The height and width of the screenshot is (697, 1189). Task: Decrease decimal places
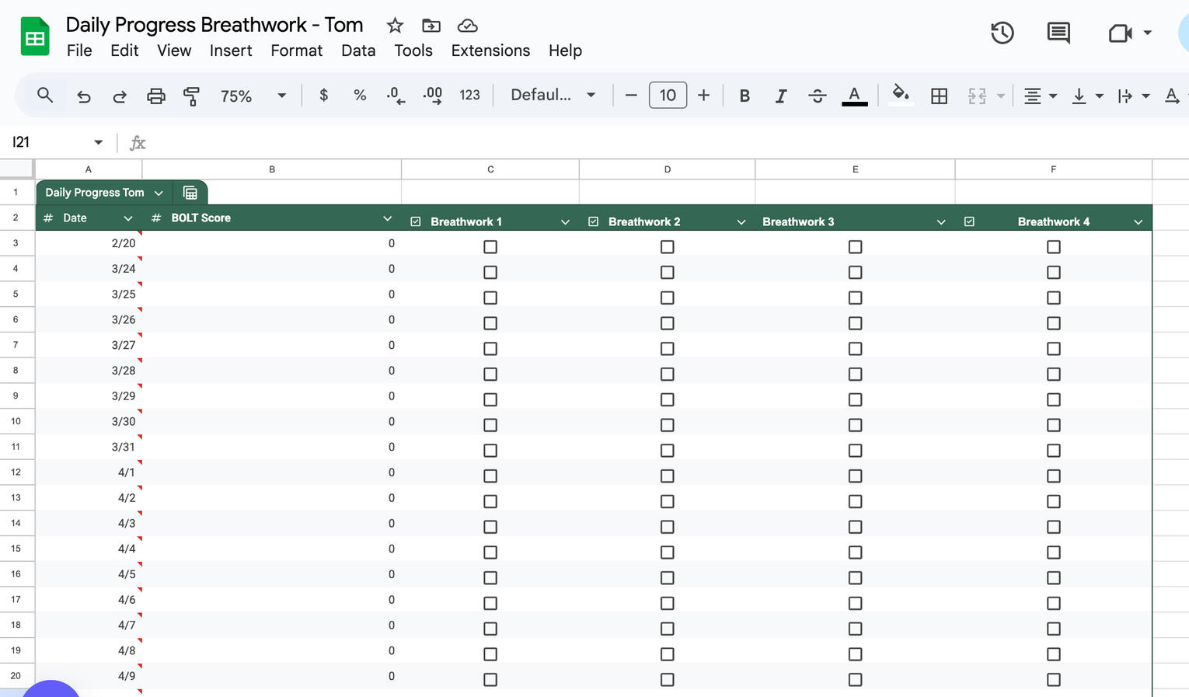point(396,96)
